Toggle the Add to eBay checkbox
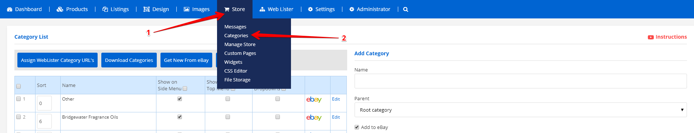694x133 pixels. (357, 127)
